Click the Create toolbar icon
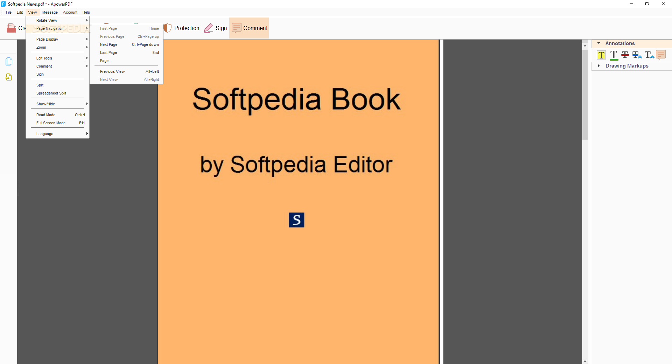The width and height of the screenshot is (672, 364). pyautogui.click(x=12, y=28)
